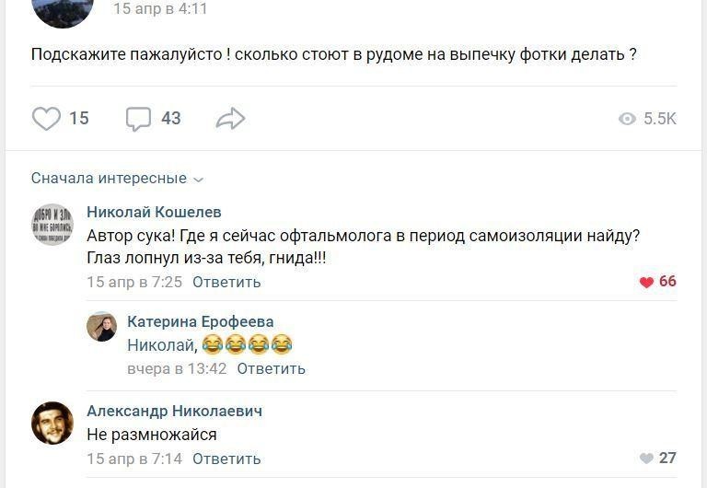Click the post timestamp '15 апр в 4:11'
This screenshot has width=707, height=488.
tap(160, 8)
